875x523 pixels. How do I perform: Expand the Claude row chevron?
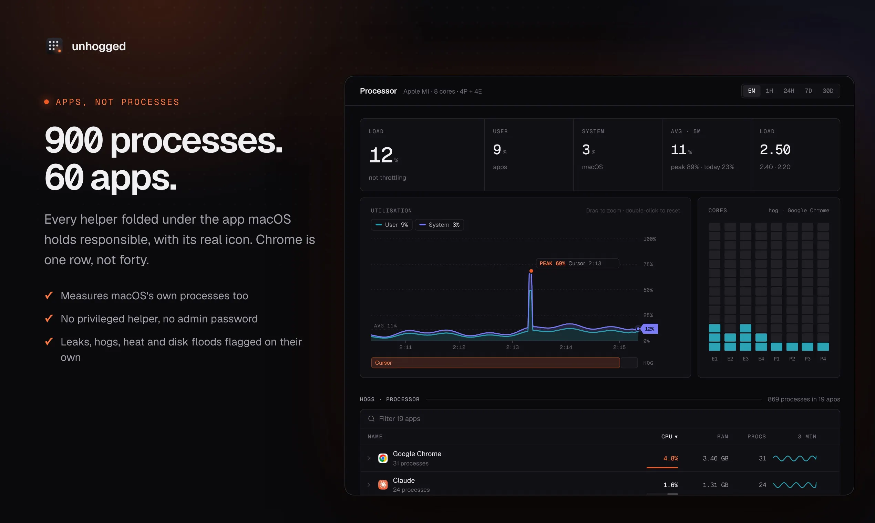click(369, 484)
